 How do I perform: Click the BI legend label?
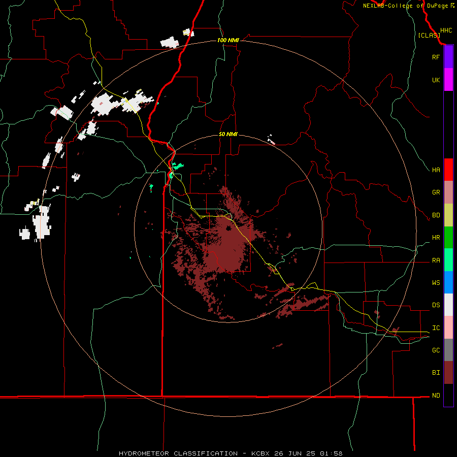pos(436,373)
